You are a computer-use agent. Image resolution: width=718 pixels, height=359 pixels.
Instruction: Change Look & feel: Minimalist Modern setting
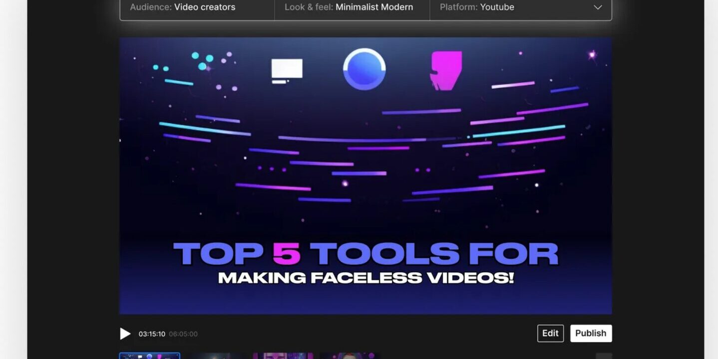click(352, 7)
